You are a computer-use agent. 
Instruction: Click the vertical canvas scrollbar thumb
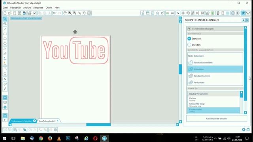[x=180, y=69]
